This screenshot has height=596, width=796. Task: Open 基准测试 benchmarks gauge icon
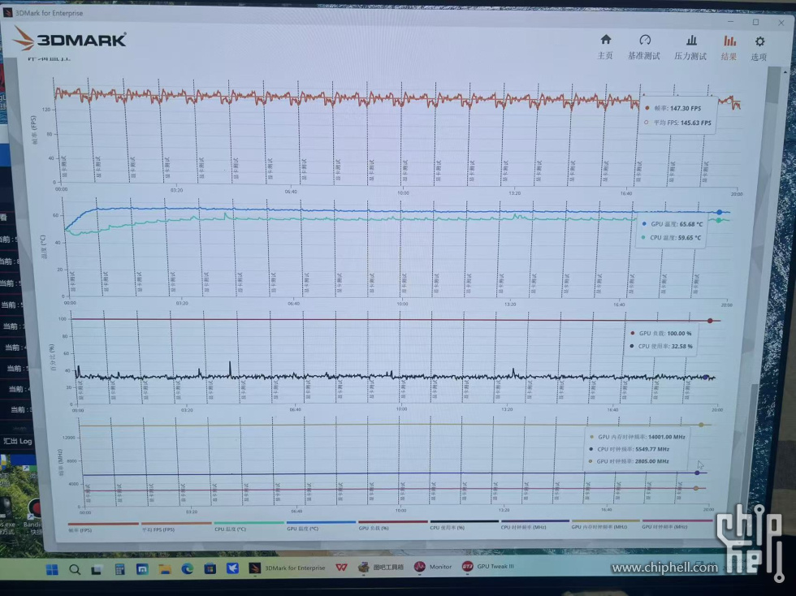click(645, 40)
